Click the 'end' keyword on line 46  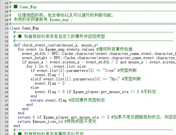point(34,96)
